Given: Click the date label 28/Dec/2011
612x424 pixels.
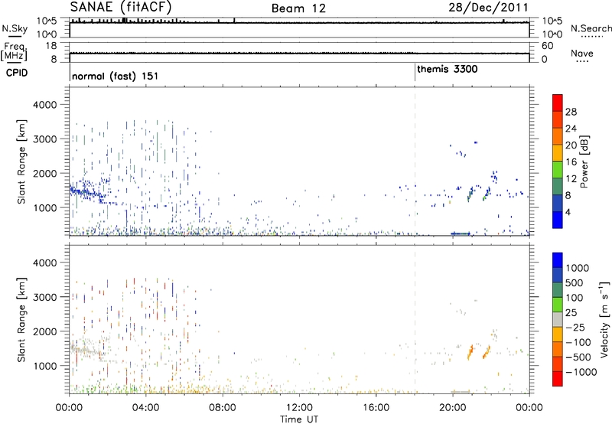Looking at the screenshot, I should 488,8.
